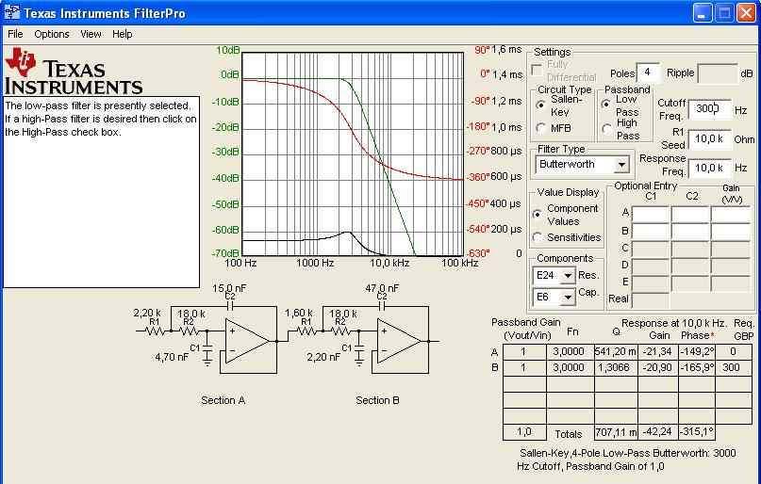761x484 pixels.
Task: Click the -21,34 gain cell in row A
Action: [657, 352]
